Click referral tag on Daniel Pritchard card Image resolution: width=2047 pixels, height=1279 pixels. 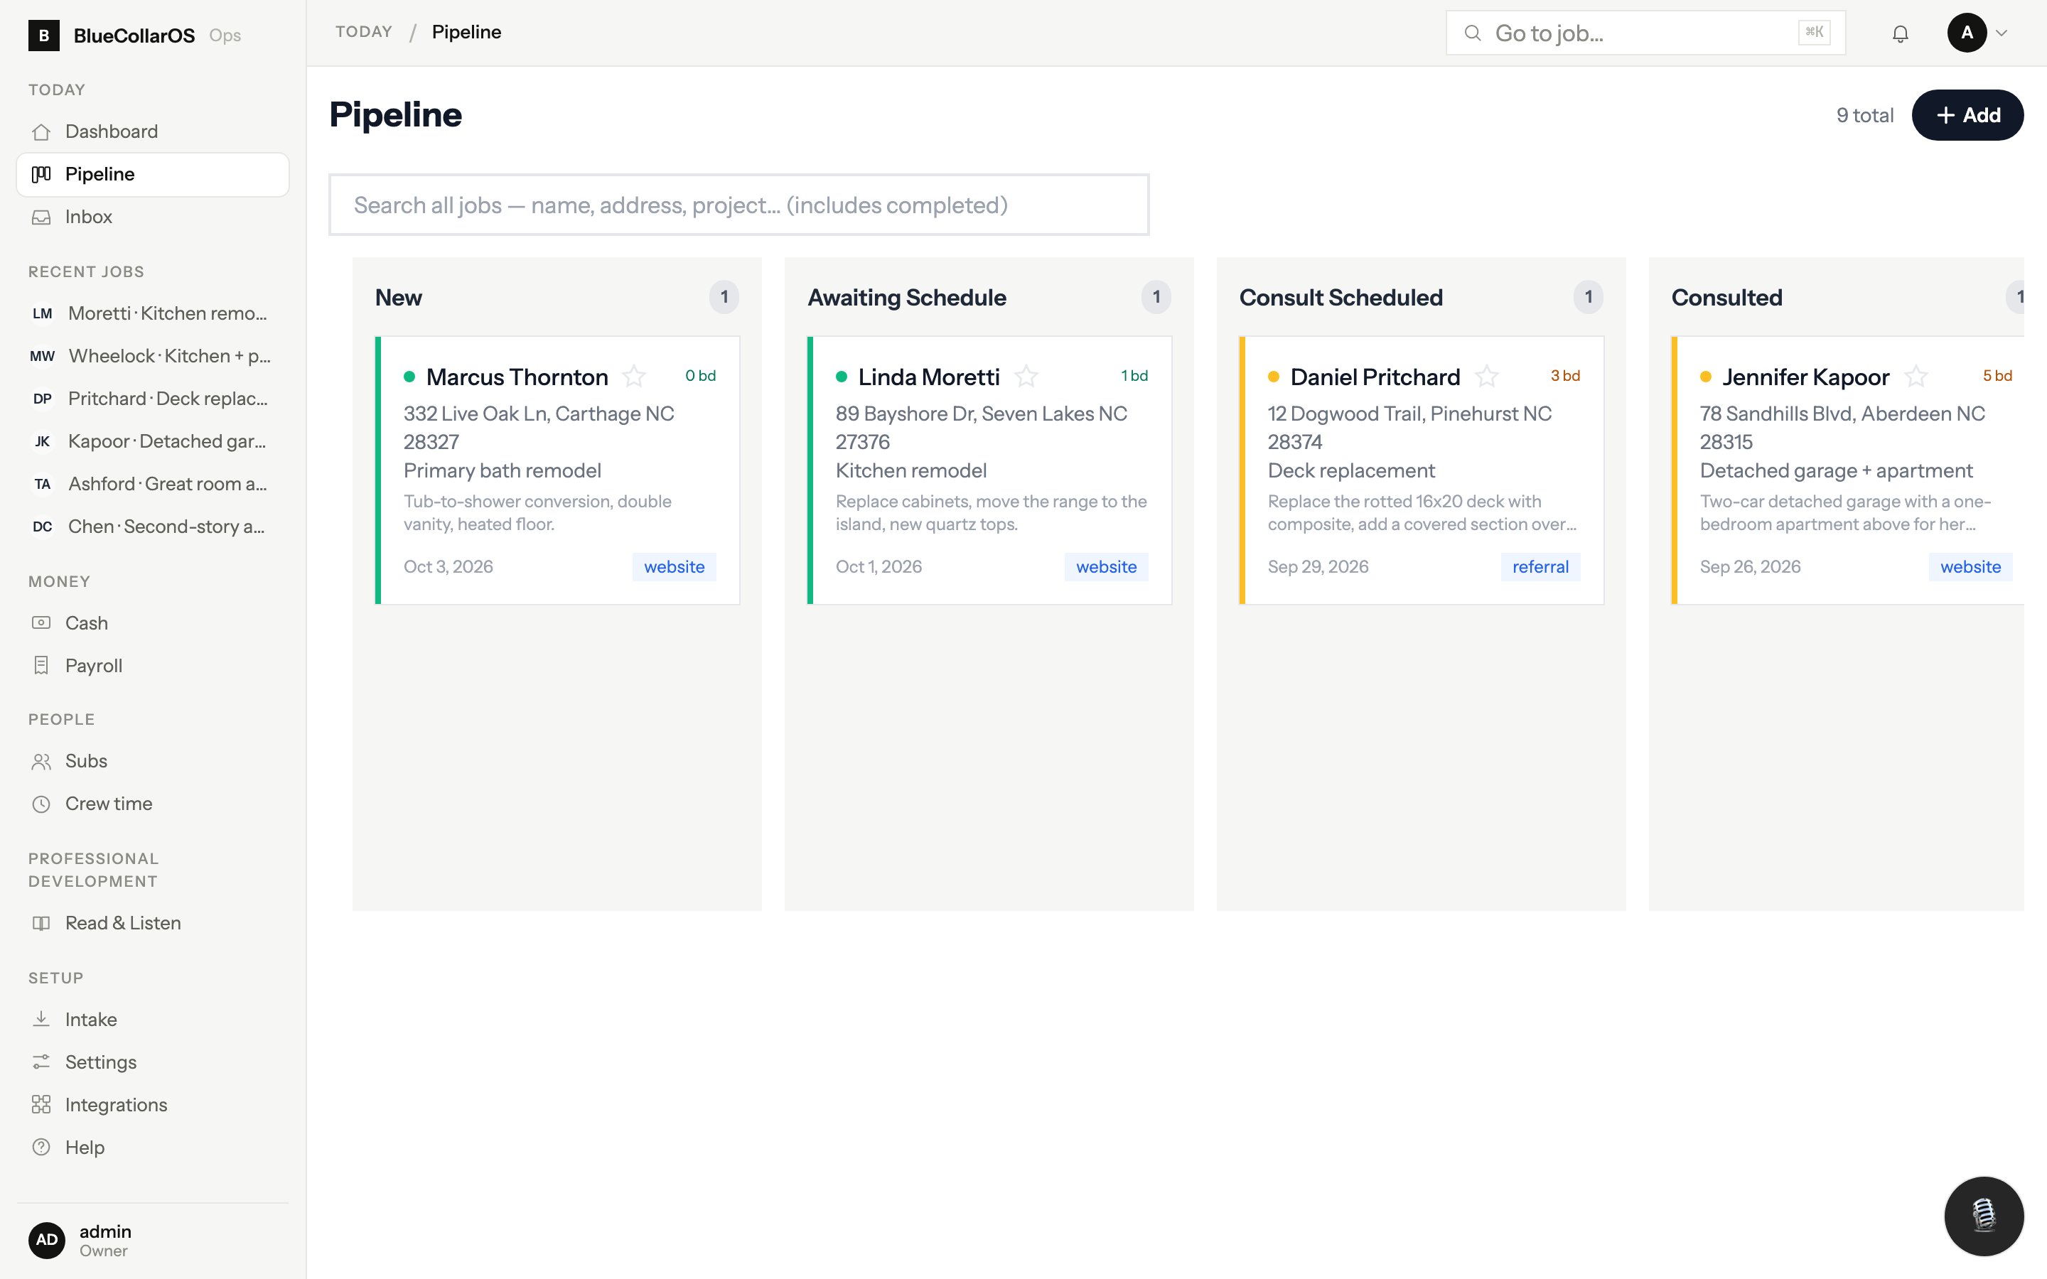point(1540,567)
